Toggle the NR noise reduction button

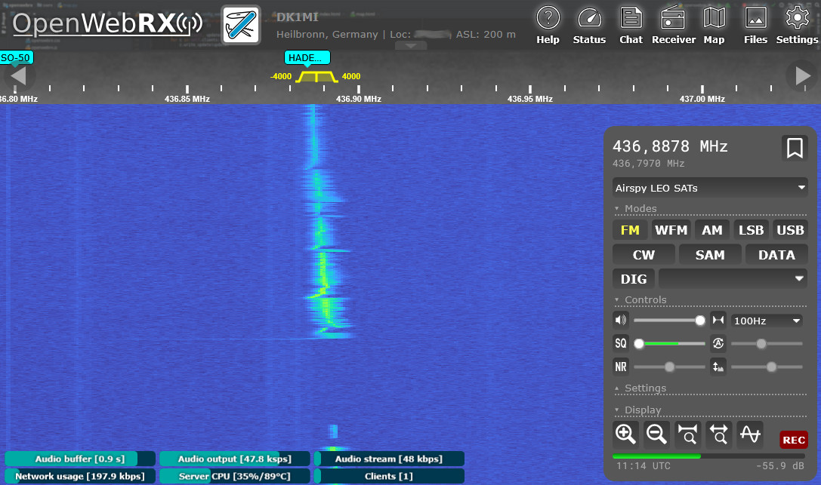(x=620, y=367)
